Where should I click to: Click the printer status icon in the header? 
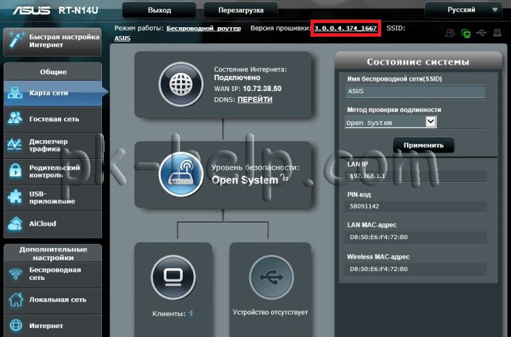tap(497, 33)
